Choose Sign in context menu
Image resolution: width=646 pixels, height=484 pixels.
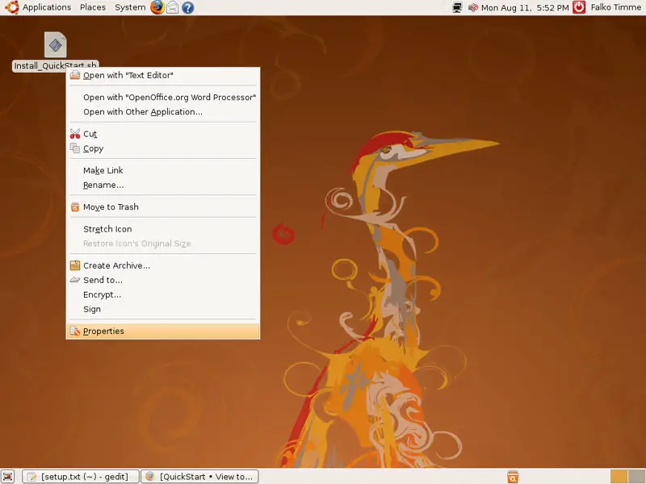[163, 309]
